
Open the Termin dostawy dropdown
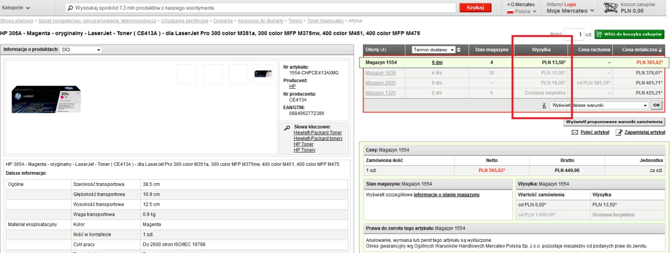433,50
